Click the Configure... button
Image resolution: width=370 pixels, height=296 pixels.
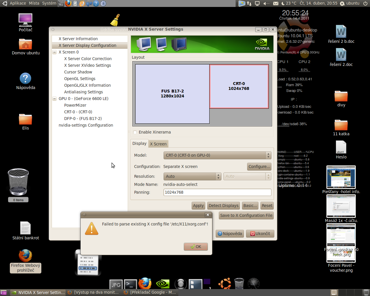tap(259, 166)
